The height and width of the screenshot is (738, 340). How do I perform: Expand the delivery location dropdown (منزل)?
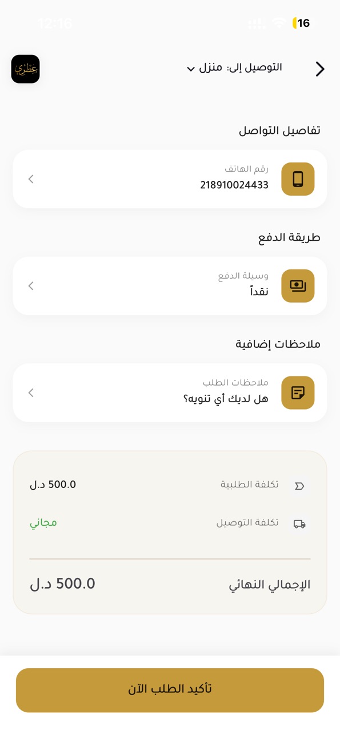(204, 69)
